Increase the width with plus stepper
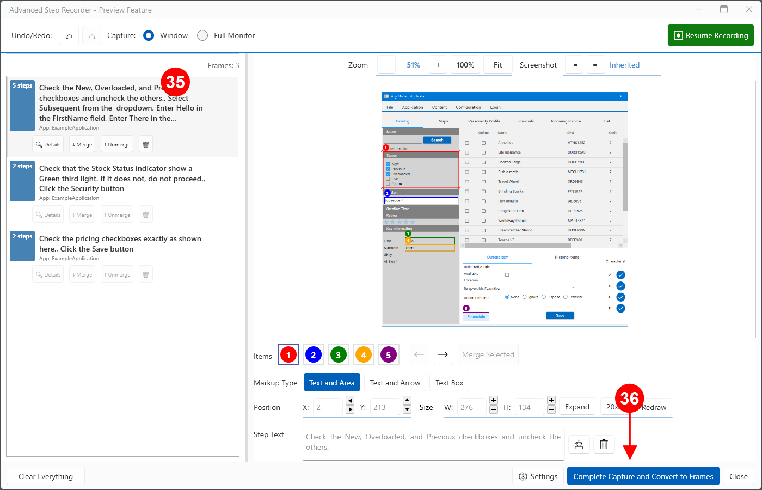This screenshot has width=762, height=490. (494, 400)
